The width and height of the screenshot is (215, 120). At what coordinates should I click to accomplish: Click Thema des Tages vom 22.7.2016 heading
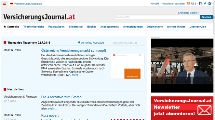pyautogui.click(x=29, y=43)
